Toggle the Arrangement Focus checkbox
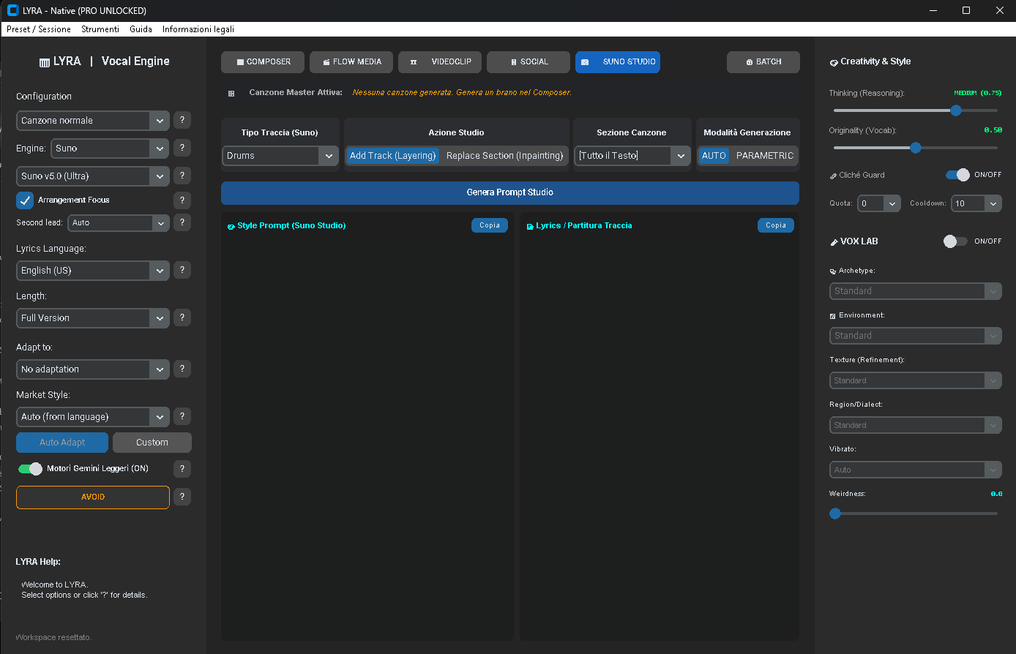Image resolution: width=1016 pixels, height=654 pixels. click(25, 200)
